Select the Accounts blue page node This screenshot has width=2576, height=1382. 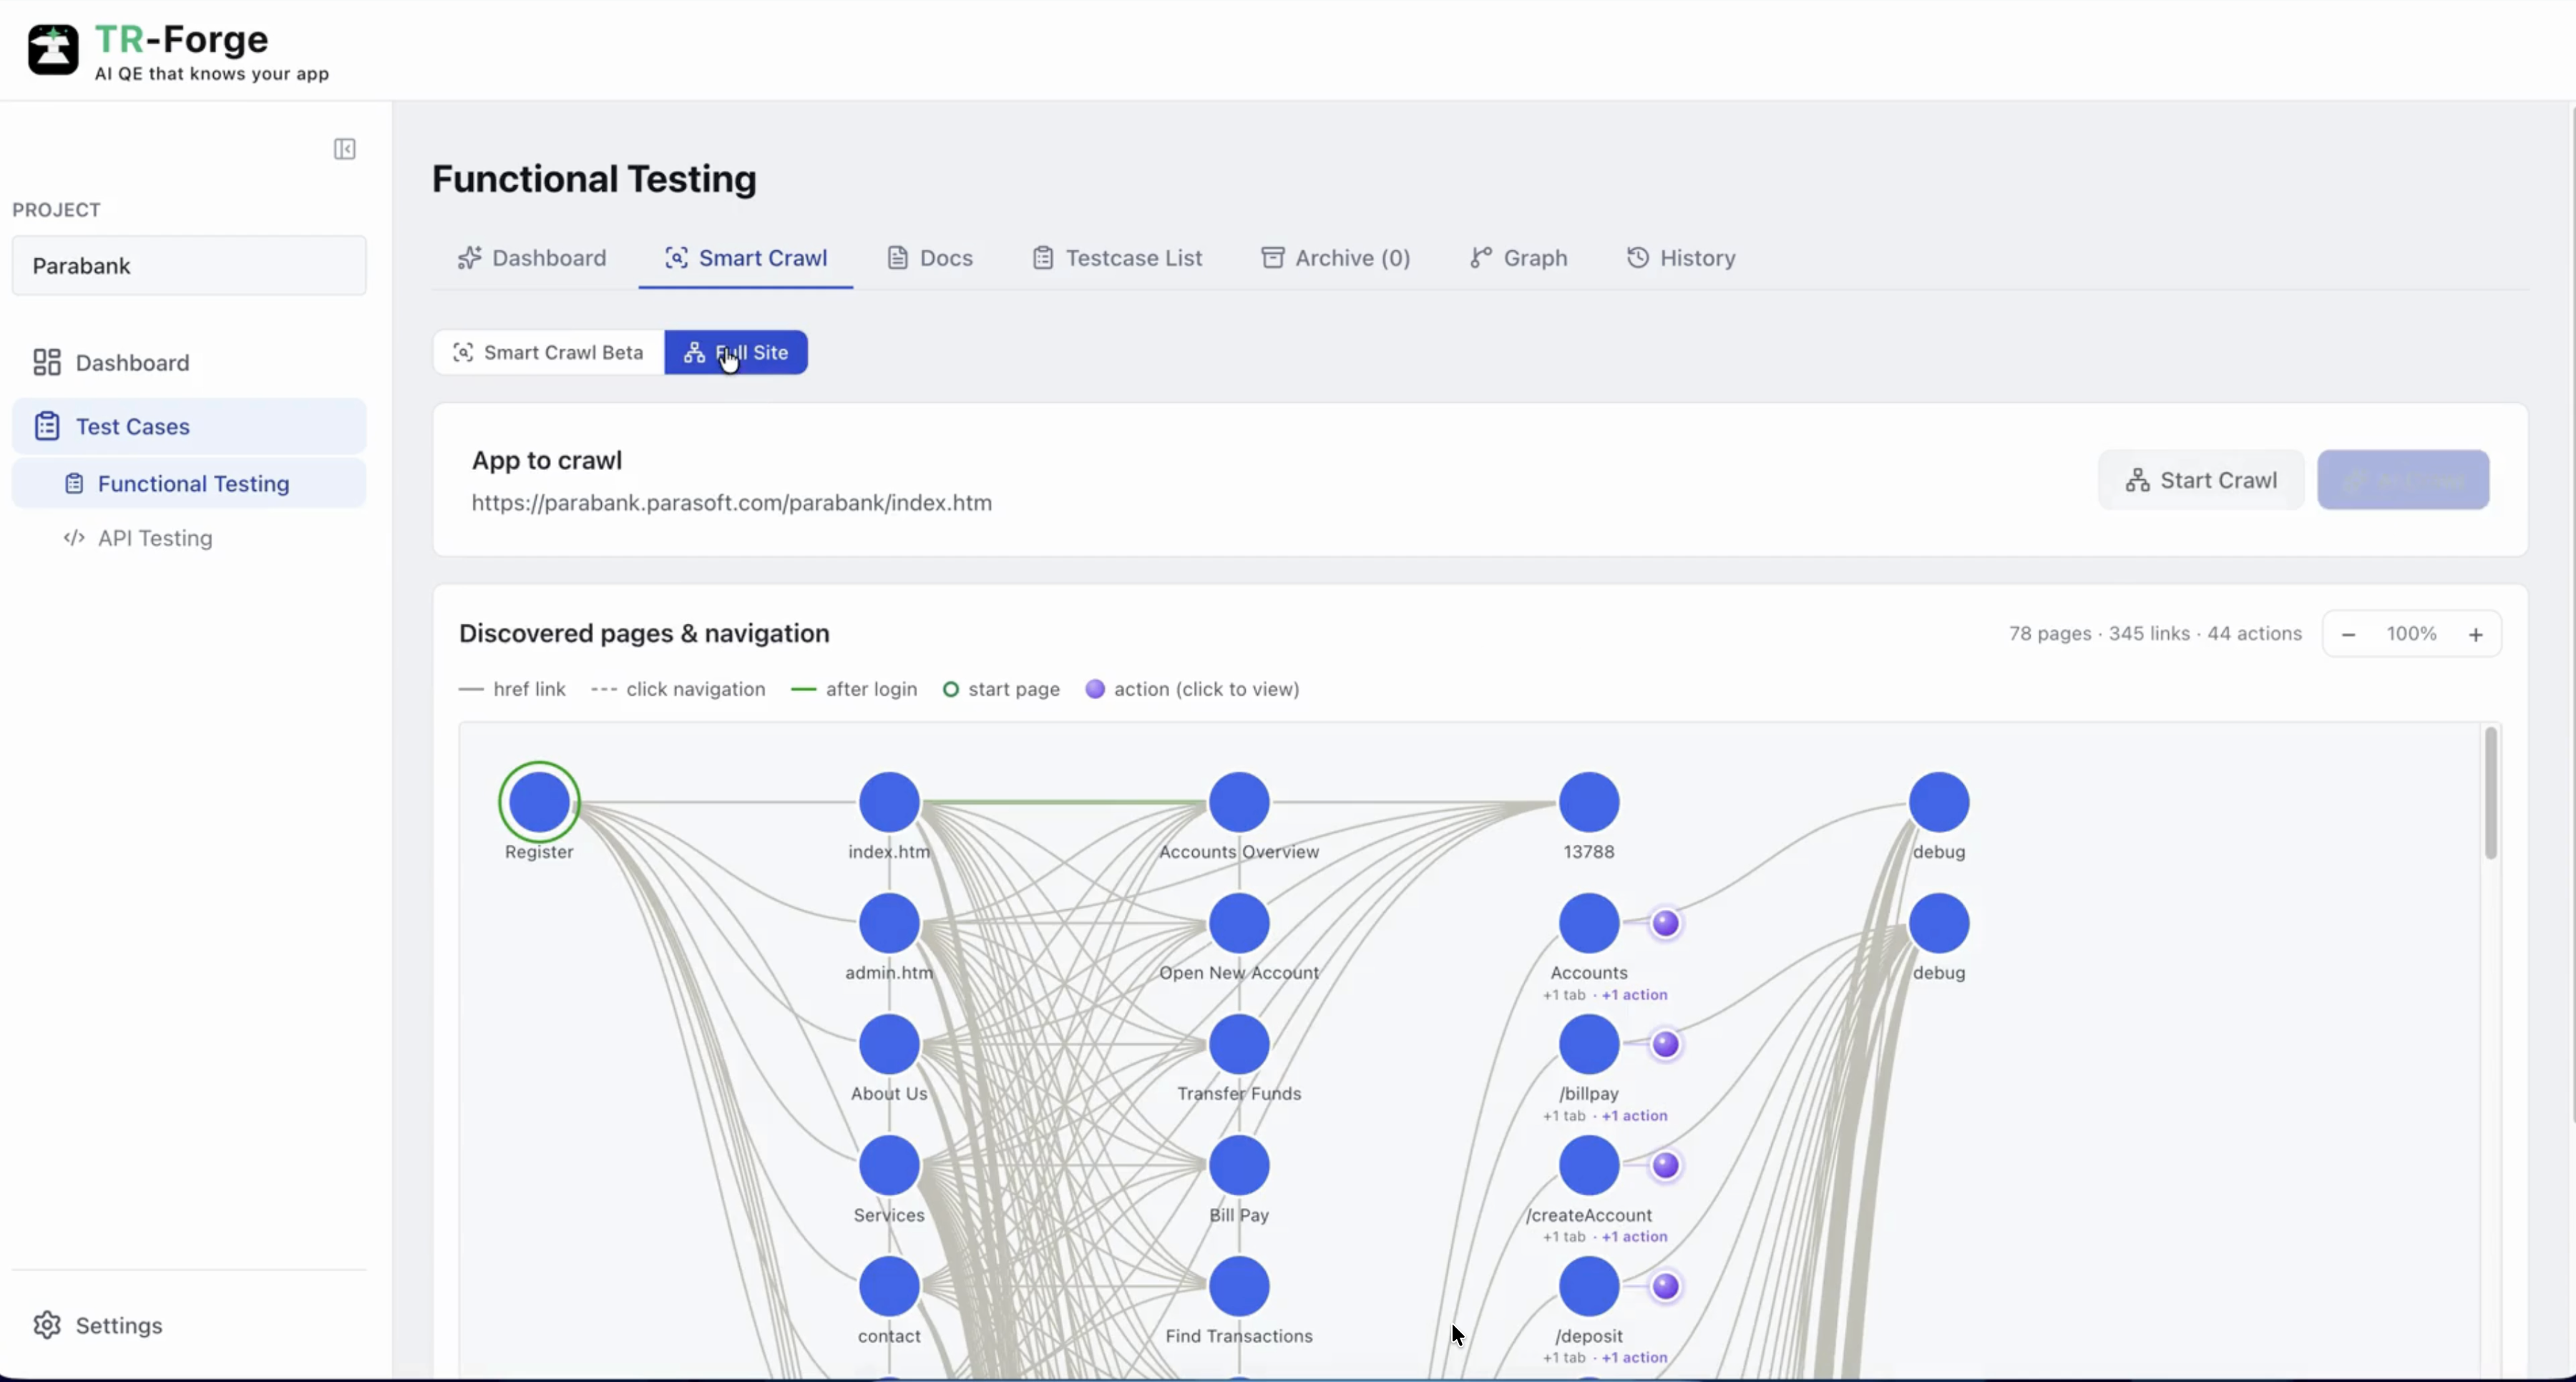pyautogui.click(x=1589, y=923)
